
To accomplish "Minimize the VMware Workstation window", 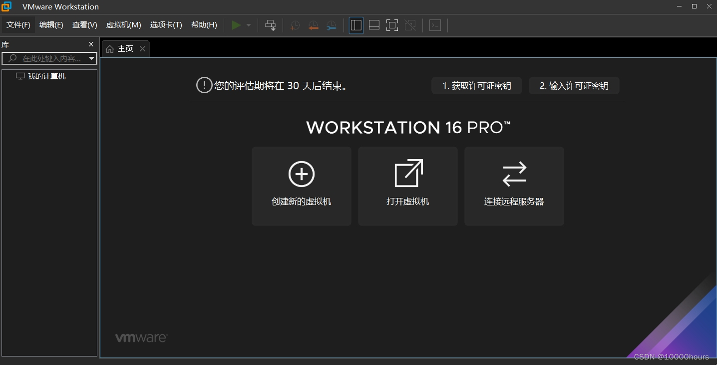I will coord(679,6).
